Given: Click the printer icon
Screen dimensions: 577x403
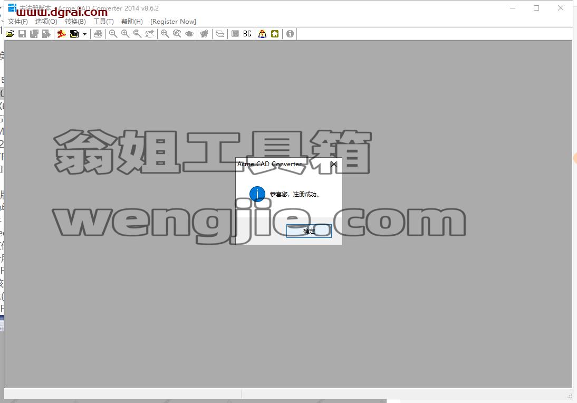Looking at the screenshot, I should [x=98, y=34].
